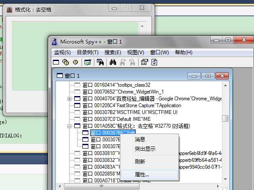Collapse the 001A058C 格式化：去空格 dialog node

[x=69, y=126]
